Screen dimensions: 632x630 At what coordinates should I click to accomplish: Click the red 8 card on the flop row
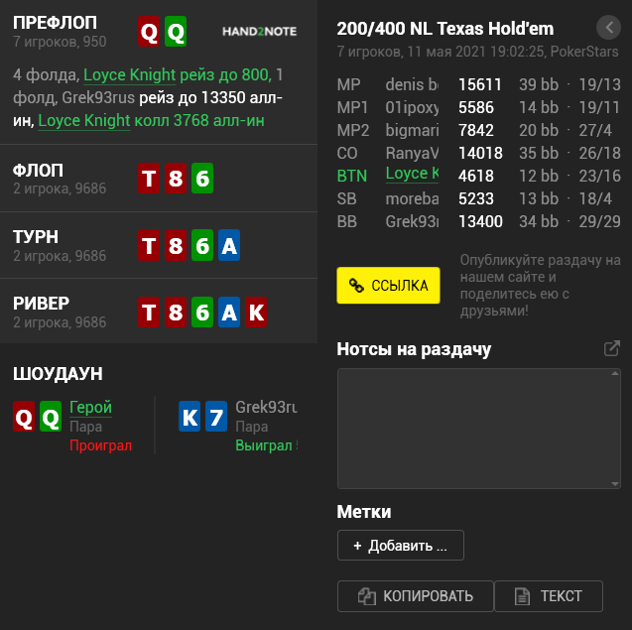pyautogui.click(x=176, y=179)
